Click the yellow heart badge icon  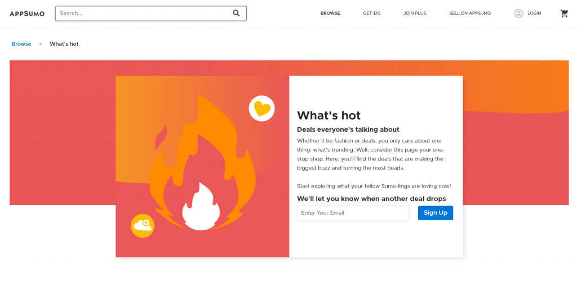tap(261, 108)
